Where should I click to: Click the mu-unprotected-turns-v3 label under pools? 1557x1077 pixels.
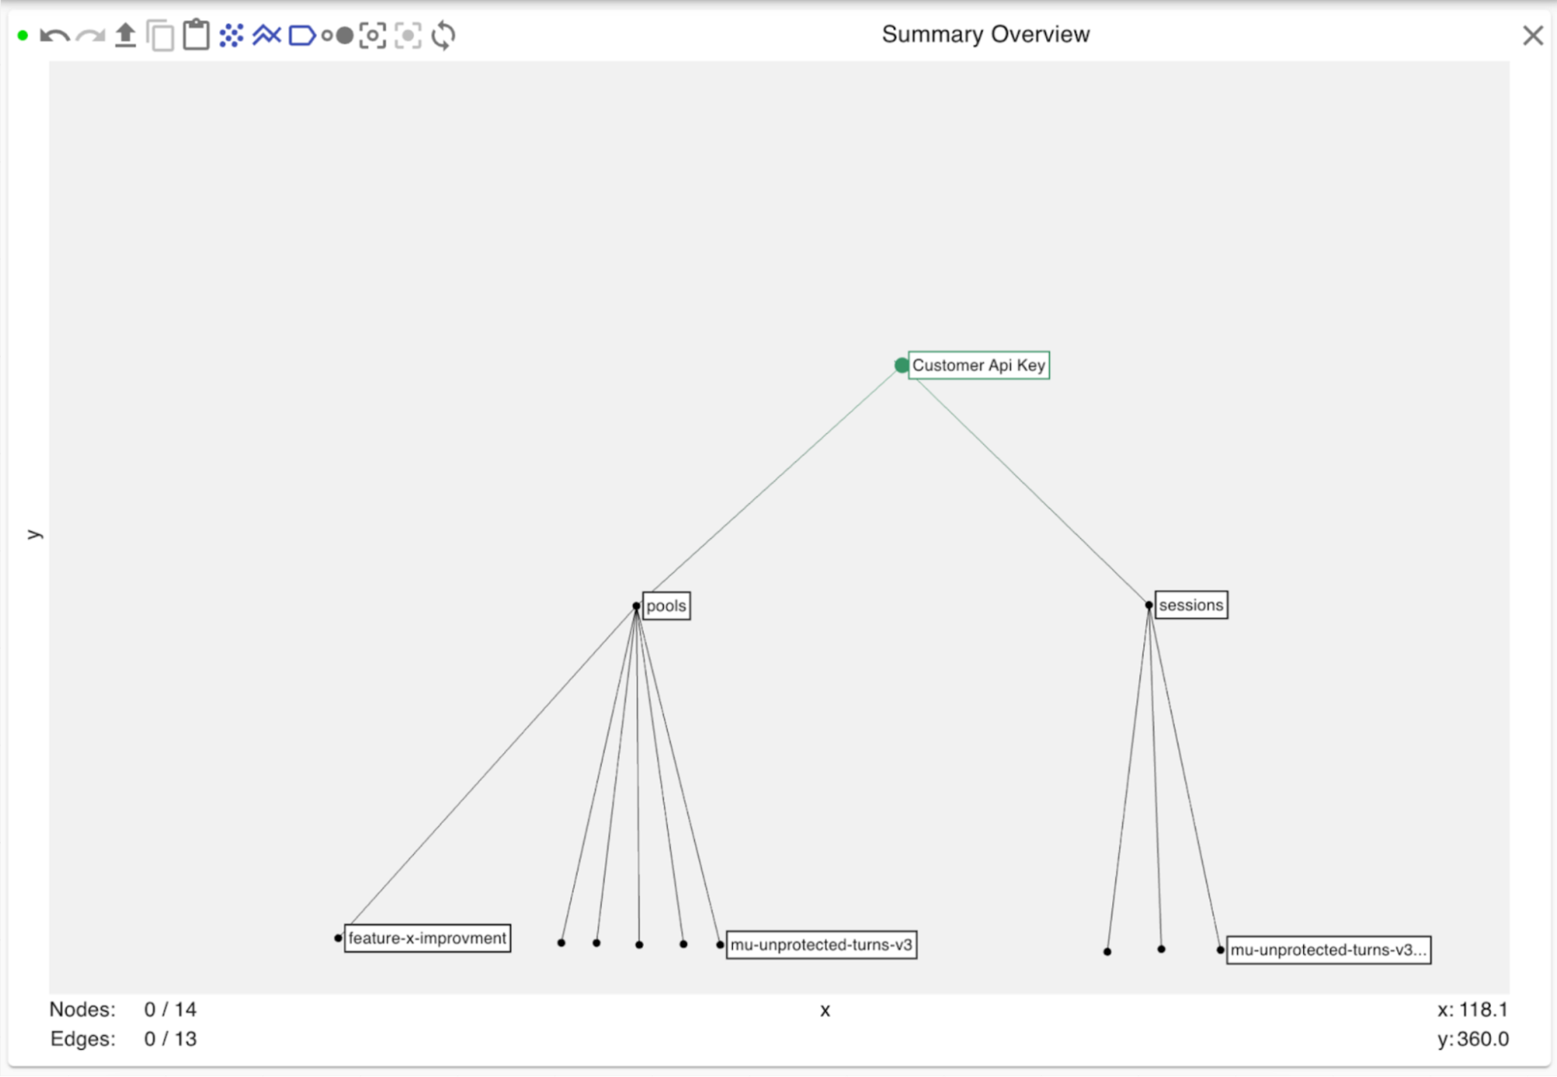tap(820, 945)
